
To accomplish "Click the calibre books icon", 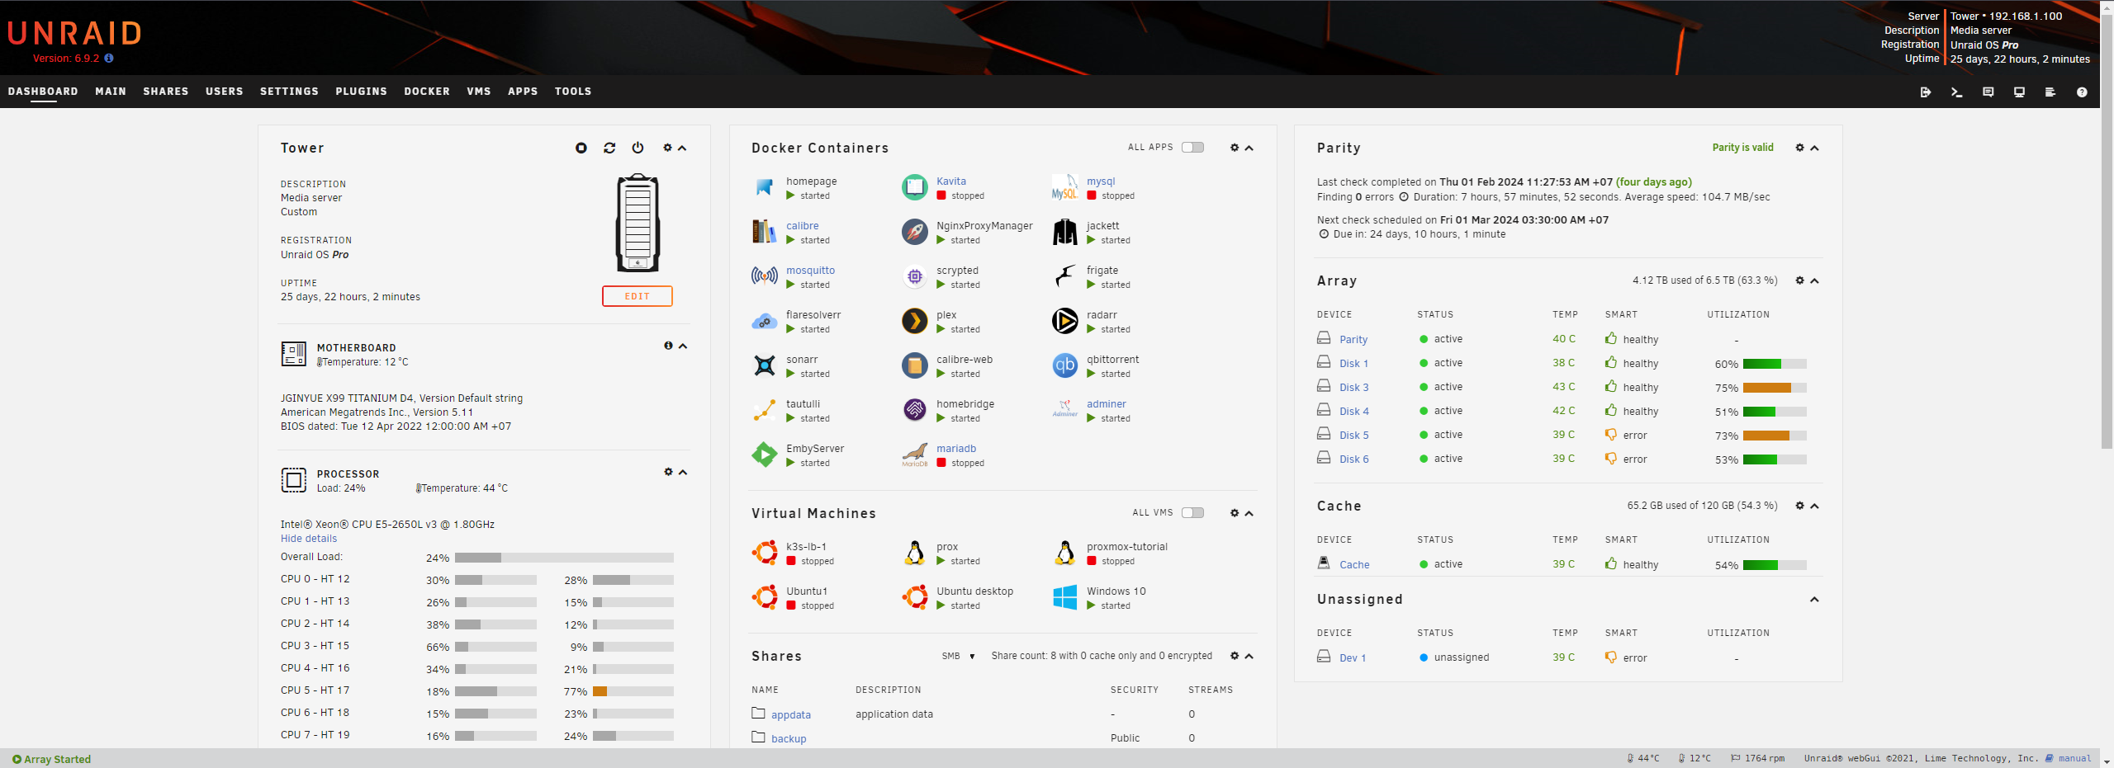I will pos(765,232).
